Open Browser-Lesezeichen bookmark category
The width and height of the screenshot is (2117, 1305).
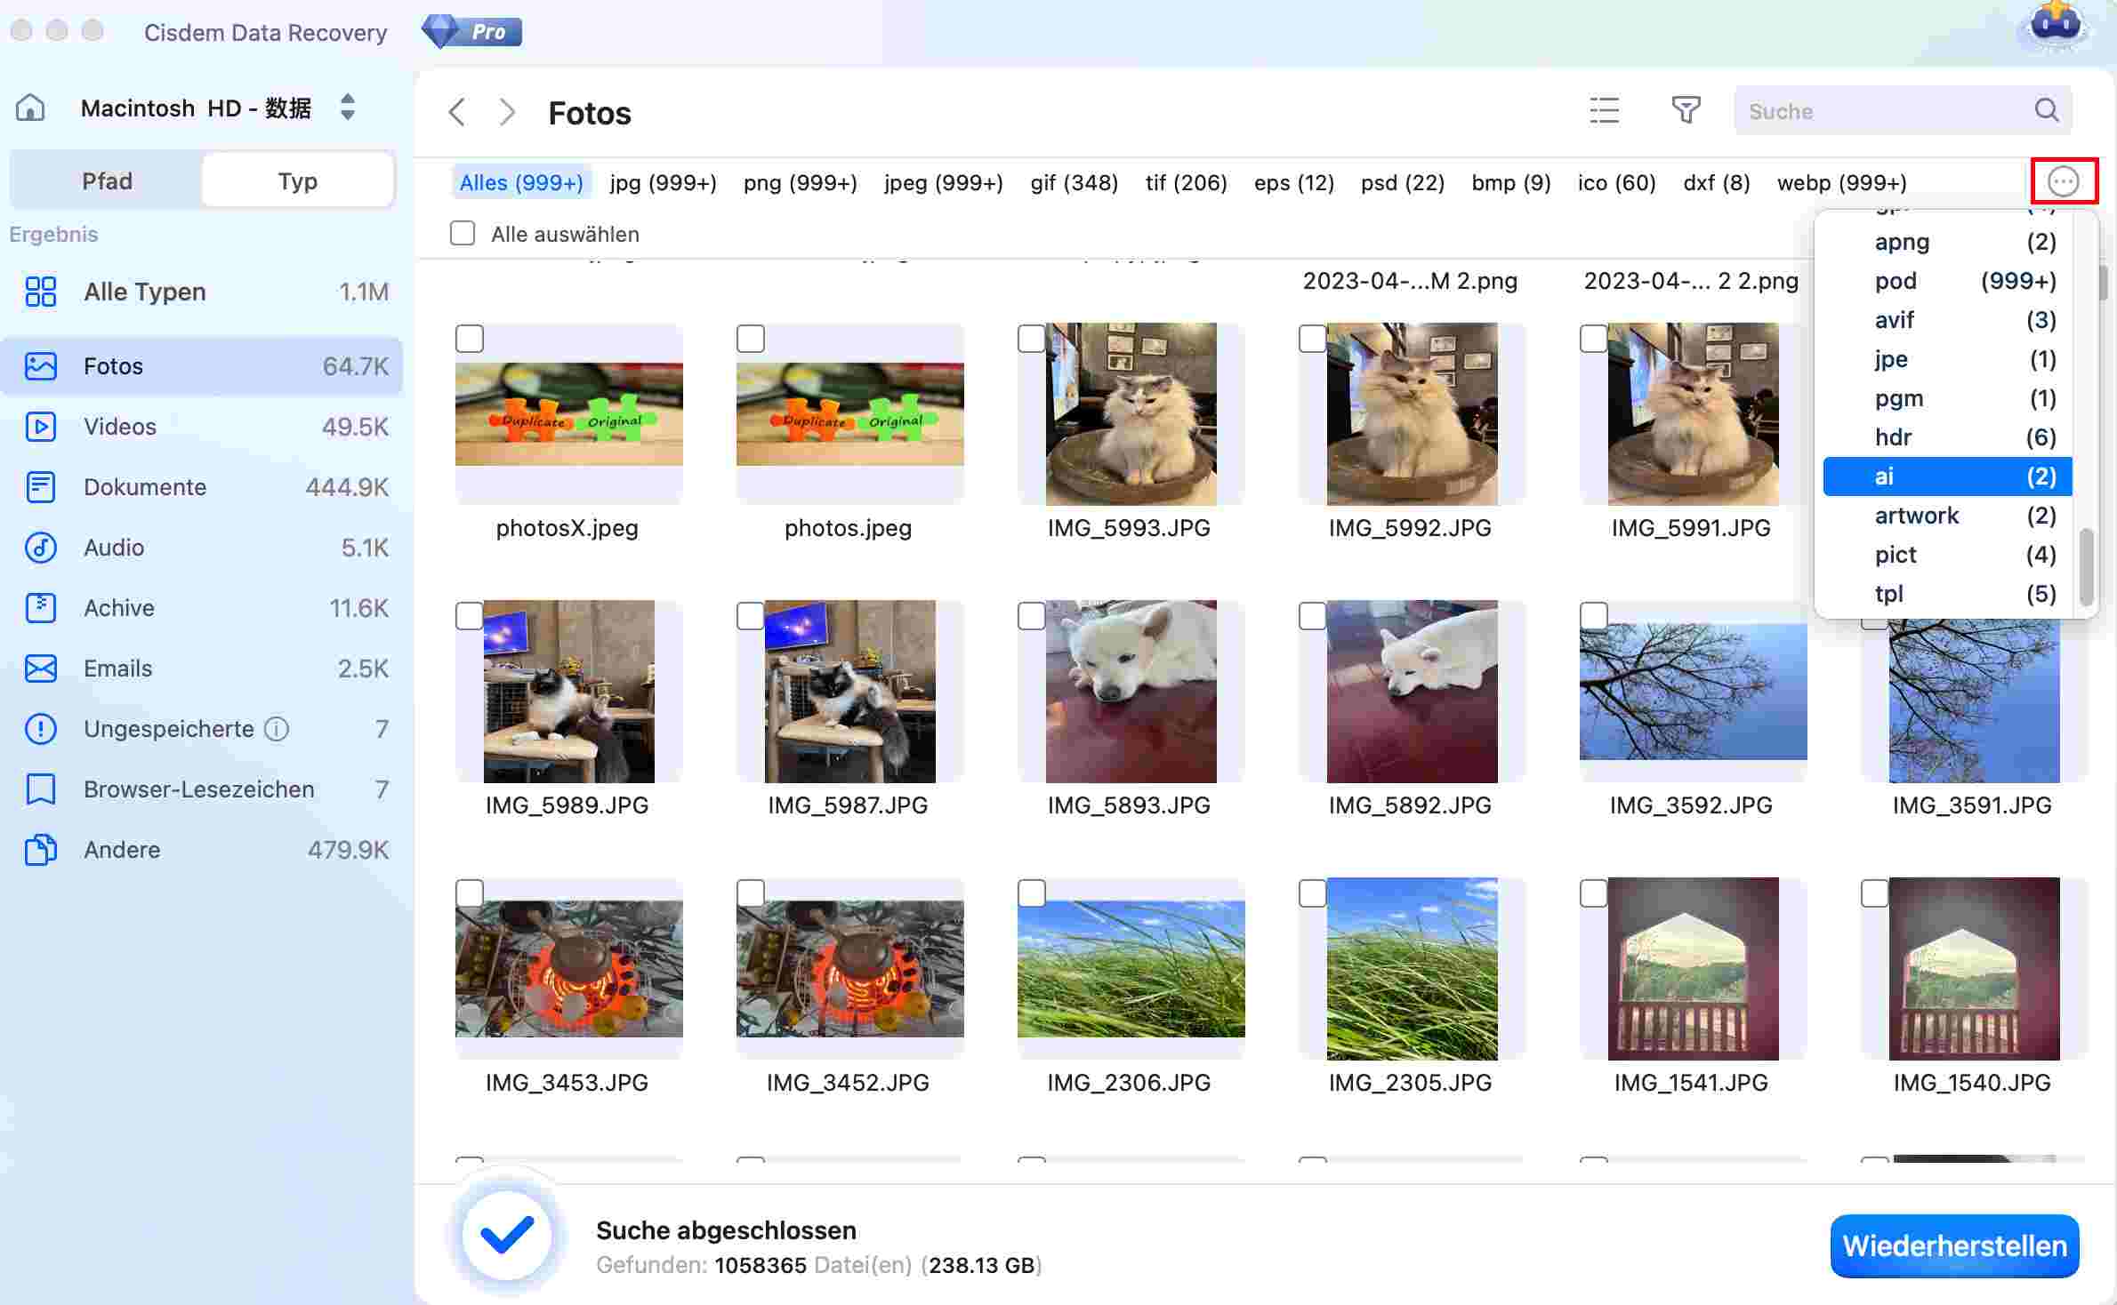[198, 789]
